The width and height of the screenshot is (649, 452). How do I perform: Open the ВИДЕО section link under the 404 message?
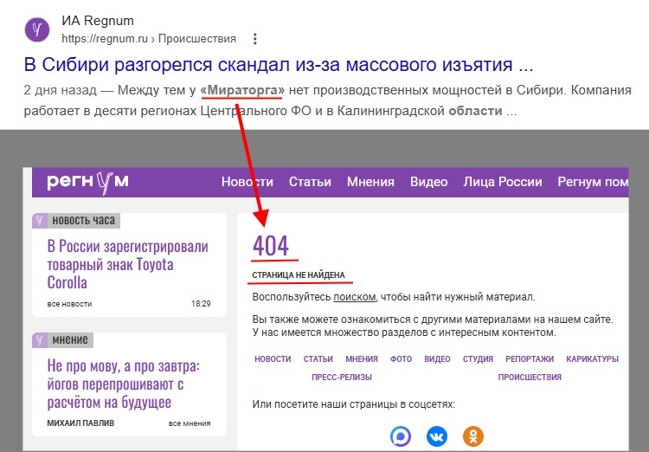tap(437, 359)
